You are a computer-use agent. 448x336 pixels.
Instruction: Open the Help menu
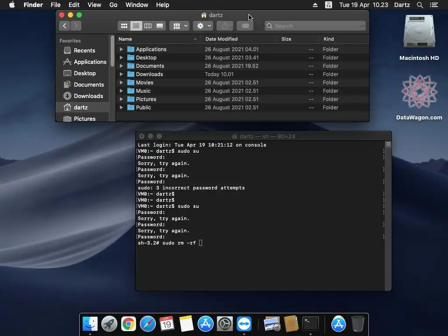[x=163, y=5]
